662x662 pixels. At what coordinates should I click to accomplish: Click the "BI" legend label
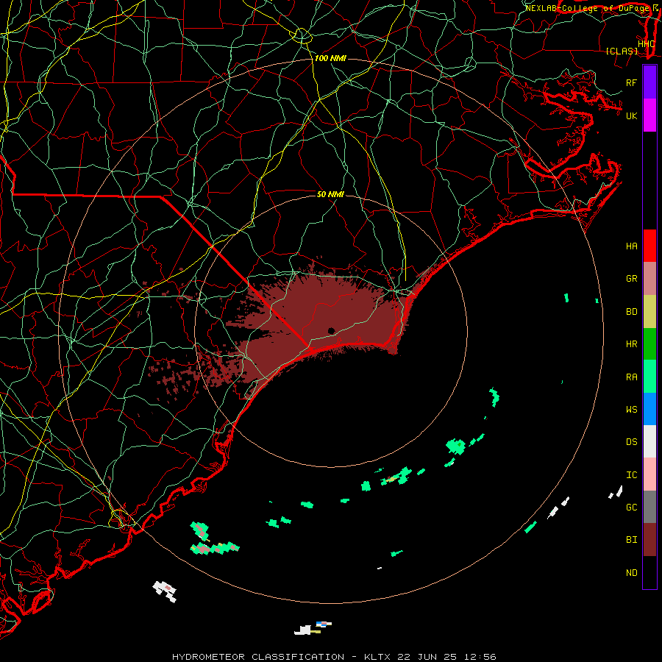click(x=632, y=540)
